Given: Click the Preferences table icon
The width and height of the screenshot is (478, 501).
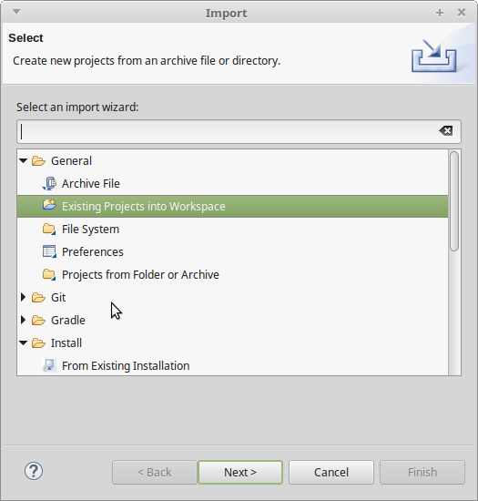Looking at the screenshot, I should (x=49, y=251).
